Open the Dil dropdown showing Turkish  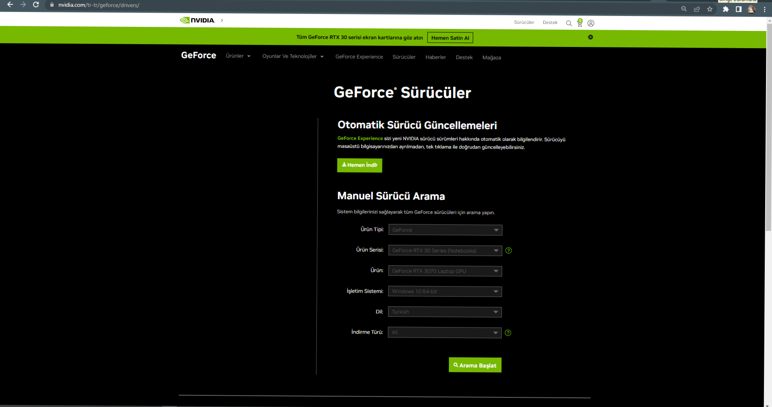(x=445, y=312)
